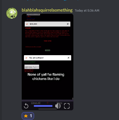Replay the video with the circular arrow icon

[26, 106]
